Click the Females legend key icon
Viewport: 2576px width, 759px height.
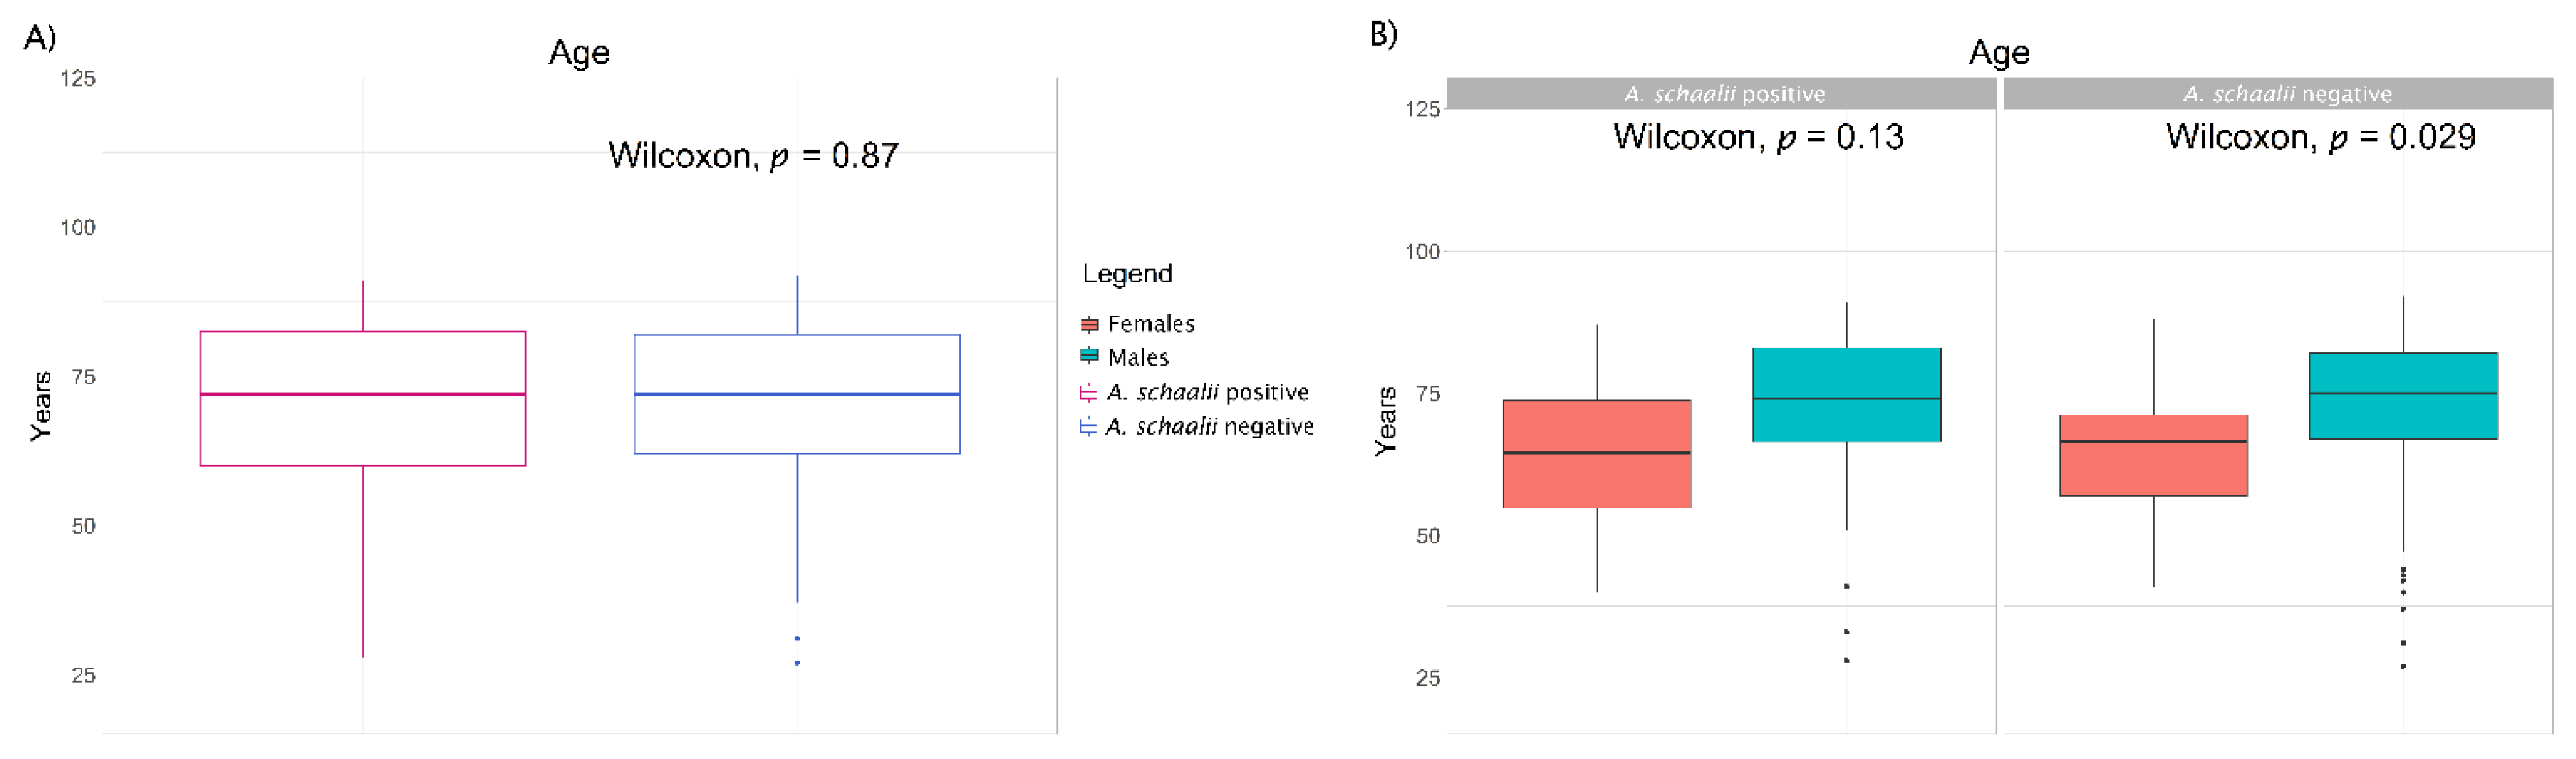point(1089,324)
